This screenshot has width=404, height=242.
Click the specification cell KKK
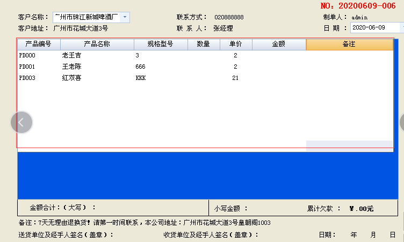click(x=141, y=78)
